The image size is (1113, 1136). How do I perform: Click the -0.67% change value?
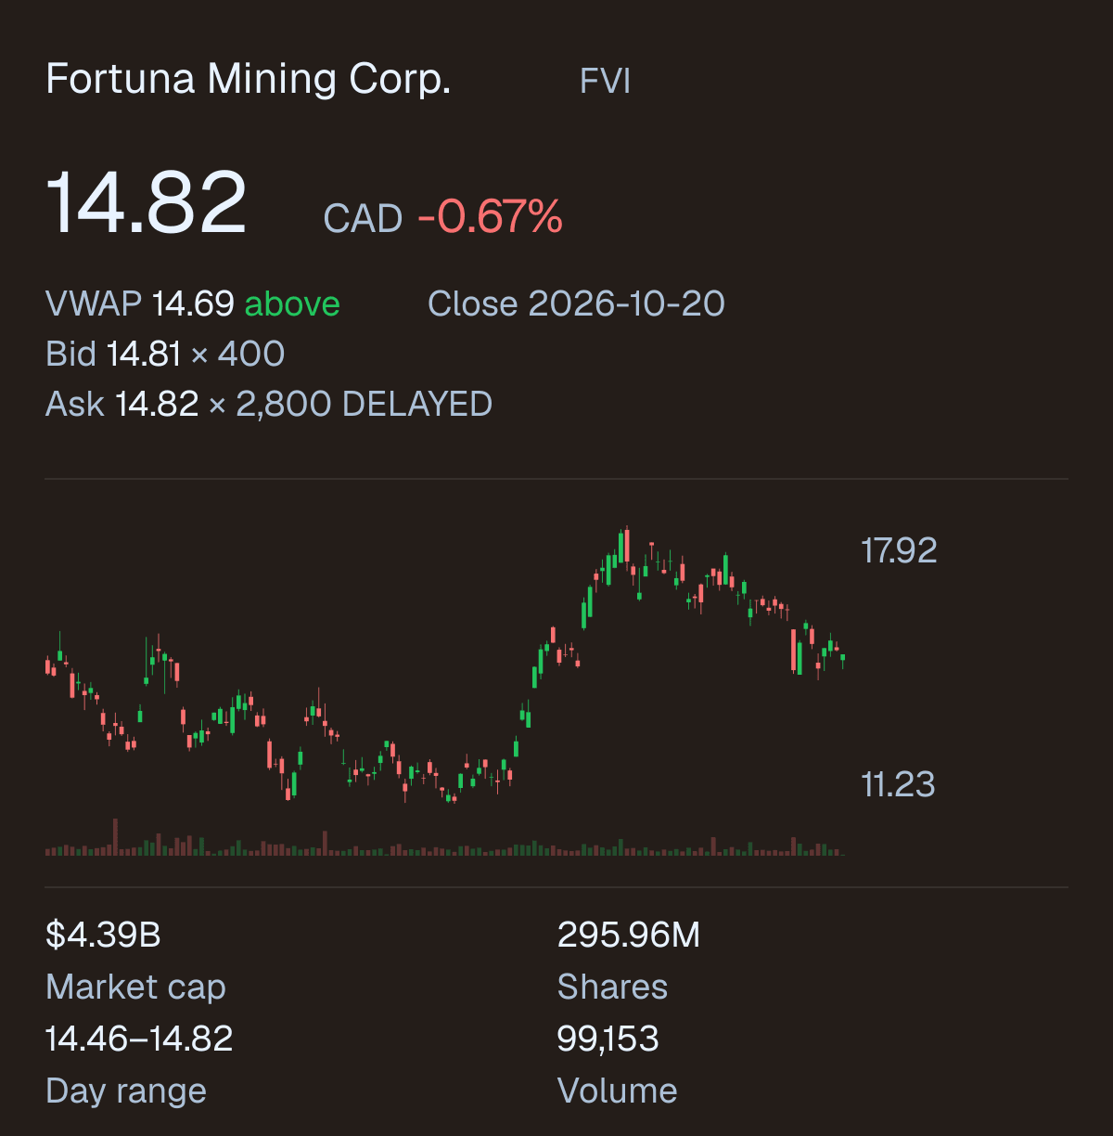[x=490, y=217]
